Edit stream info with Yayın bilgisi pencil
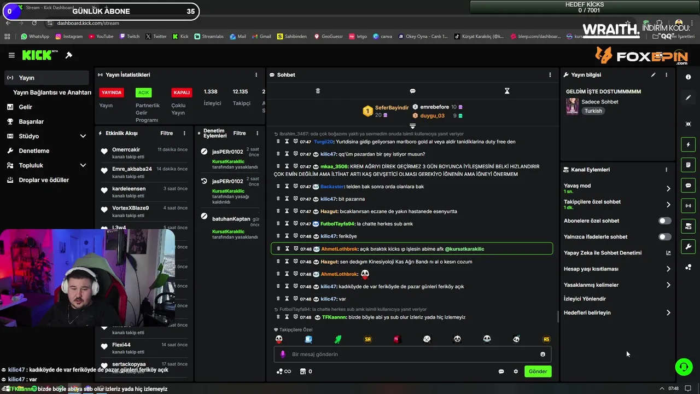700x394 pixels. pyautogui.click(x=653, y=75)
